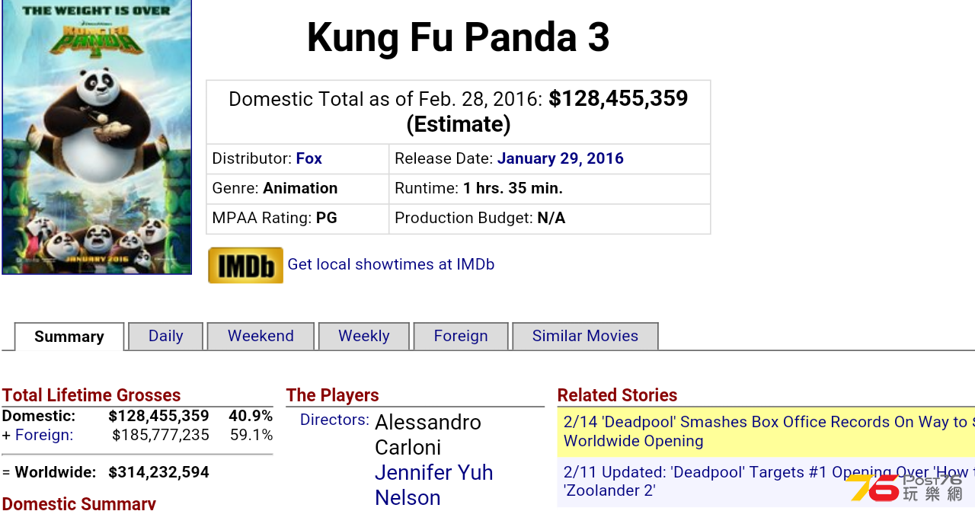
Task: Click the Related Stories heading
Action: point(617,395)
